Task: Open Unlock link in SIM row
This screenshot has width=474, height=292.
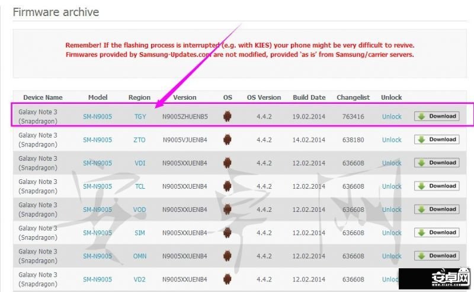Action: click(x=392, y=233)
